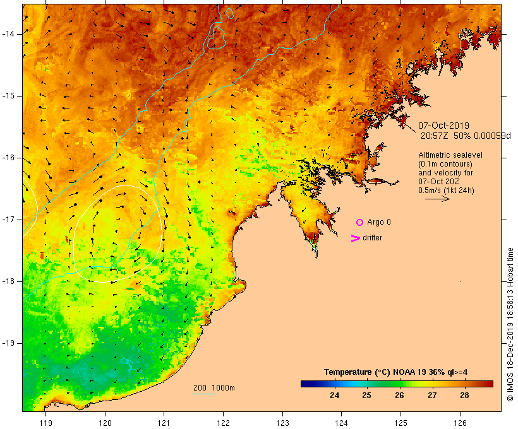Click the longitude label 126

pos(460,423)
